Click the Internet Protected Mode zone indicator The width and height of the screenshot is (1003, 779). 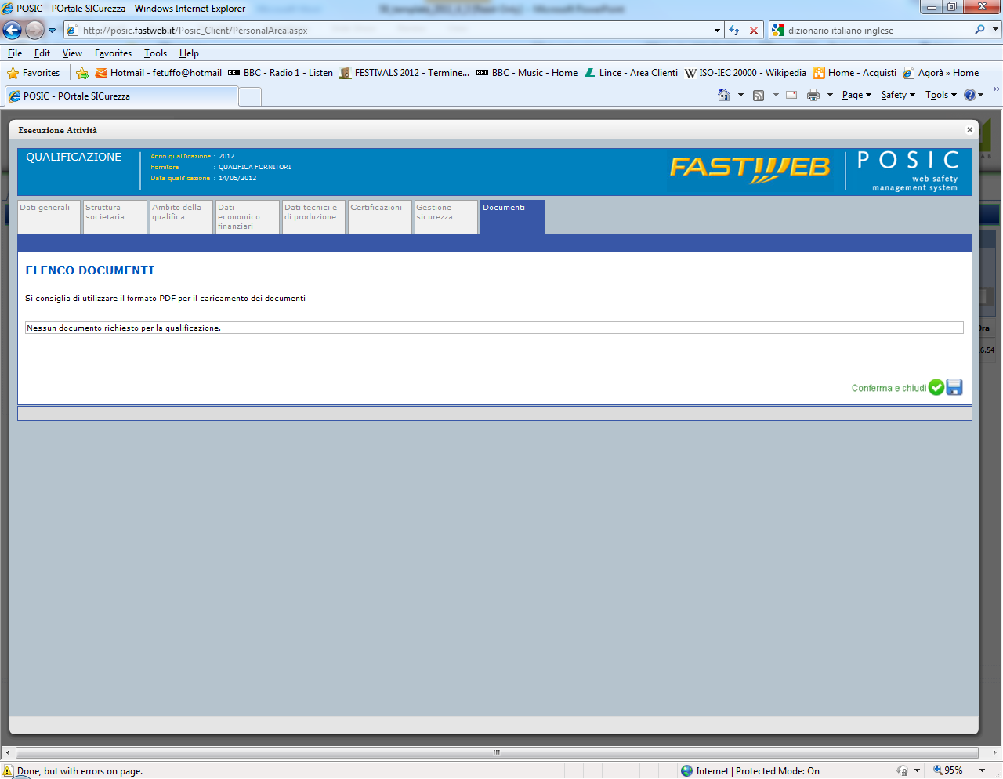[750, 771]
